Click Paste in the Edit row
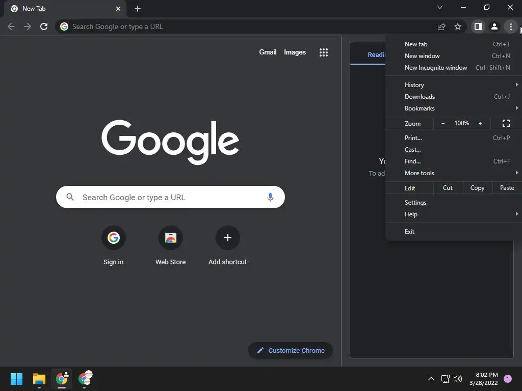Viewport: 522px width, 391px height. tap(507, 188)
